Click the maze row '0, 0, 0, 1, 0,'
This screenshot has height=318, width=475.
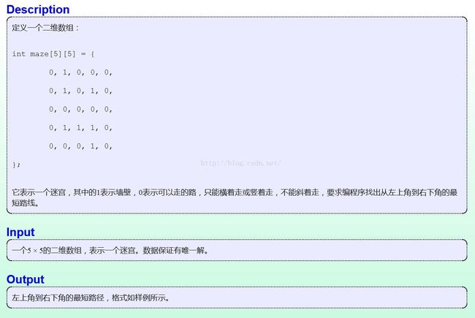point(80,146)
